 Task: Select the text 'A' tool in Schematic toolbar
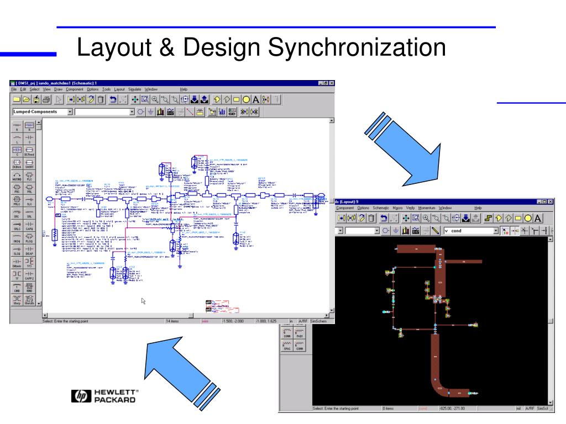tap(256, 99)
